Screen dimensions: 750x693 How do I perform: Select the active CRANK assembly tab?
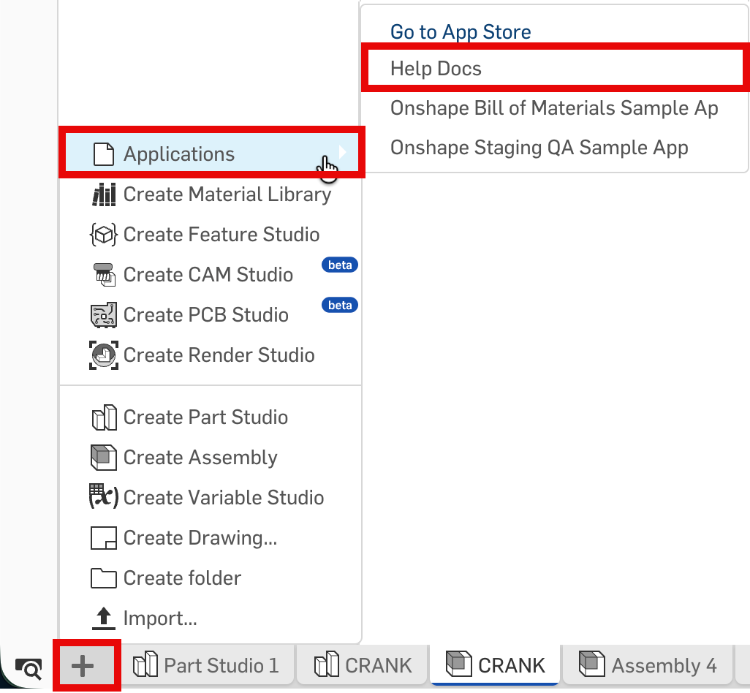click(495, 664)
